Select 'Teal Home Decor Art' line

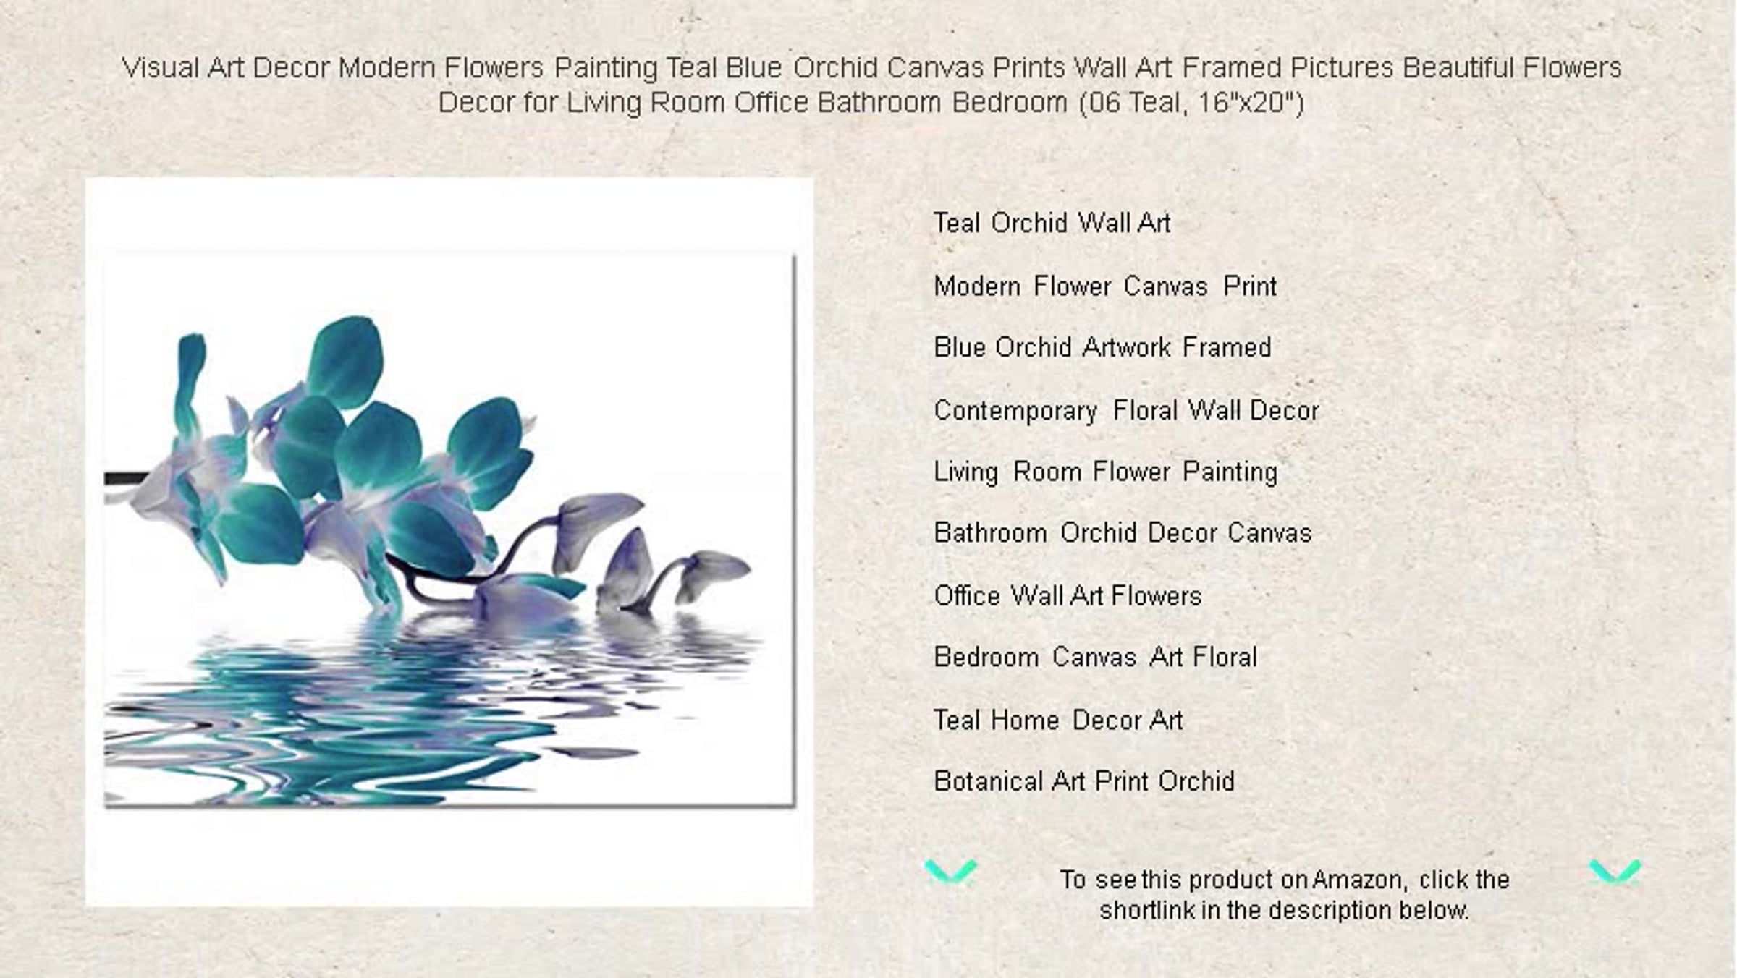[x=1058, y=720]
